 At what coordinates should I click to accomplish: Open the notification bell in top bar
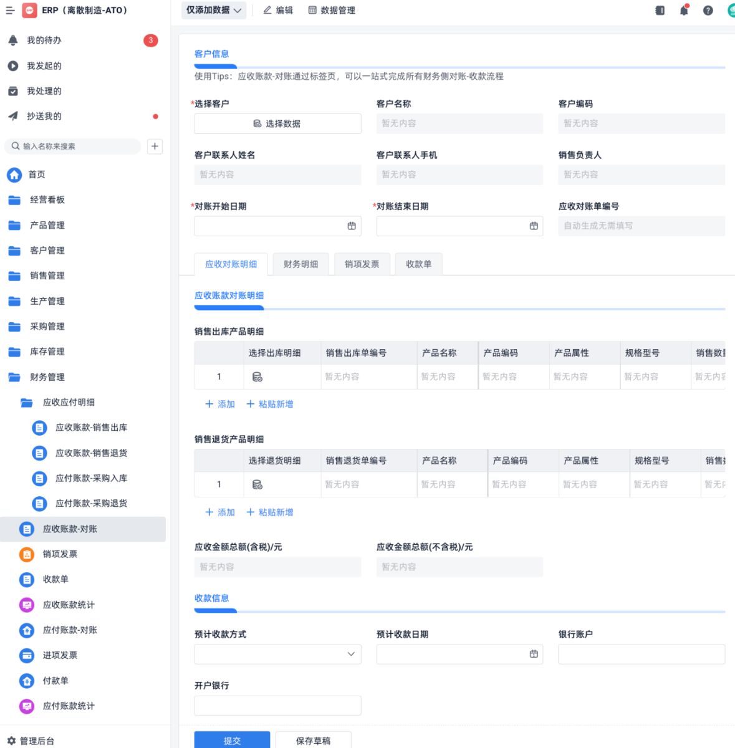pos(684,10)
